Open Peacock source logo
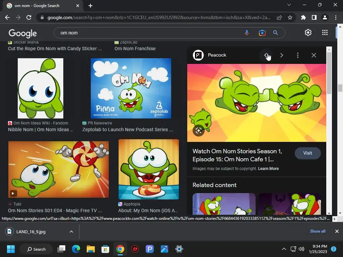 (198, 55)
